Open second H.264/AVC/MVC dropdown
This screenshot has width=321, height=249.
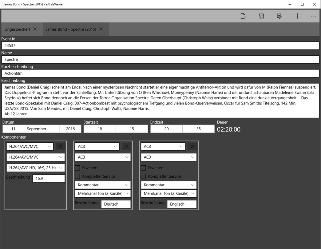(x=36, y=157)
